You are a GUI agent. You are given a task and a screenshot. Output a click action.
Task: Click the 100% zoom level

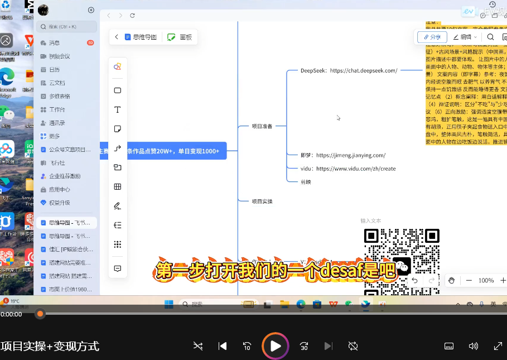[x=486, y=280]
